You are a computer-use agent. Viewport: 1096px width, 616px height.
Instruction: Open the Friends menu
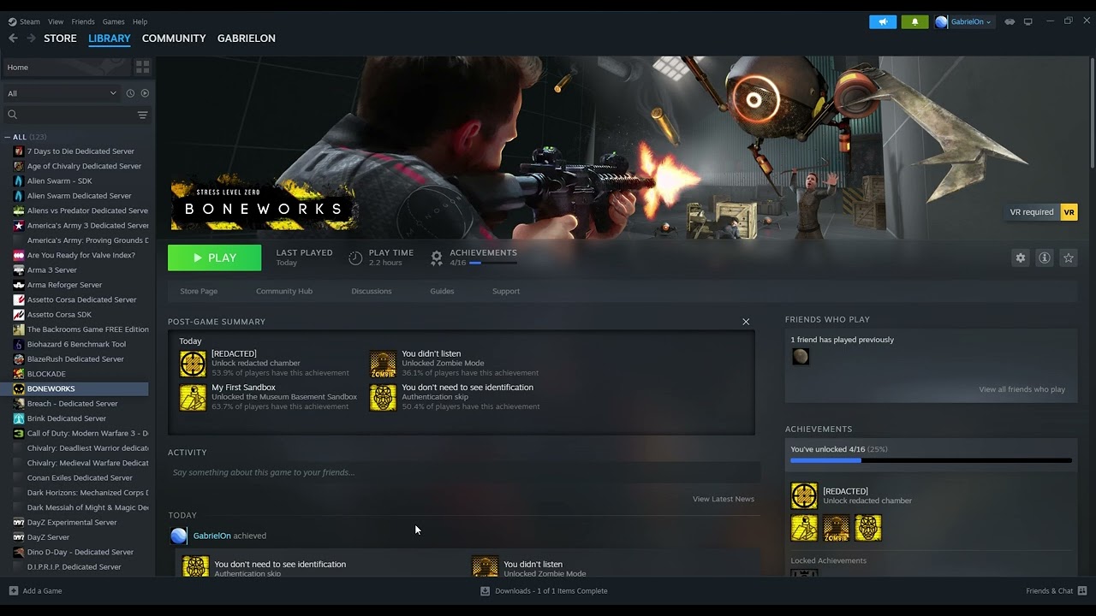[83, 21]
